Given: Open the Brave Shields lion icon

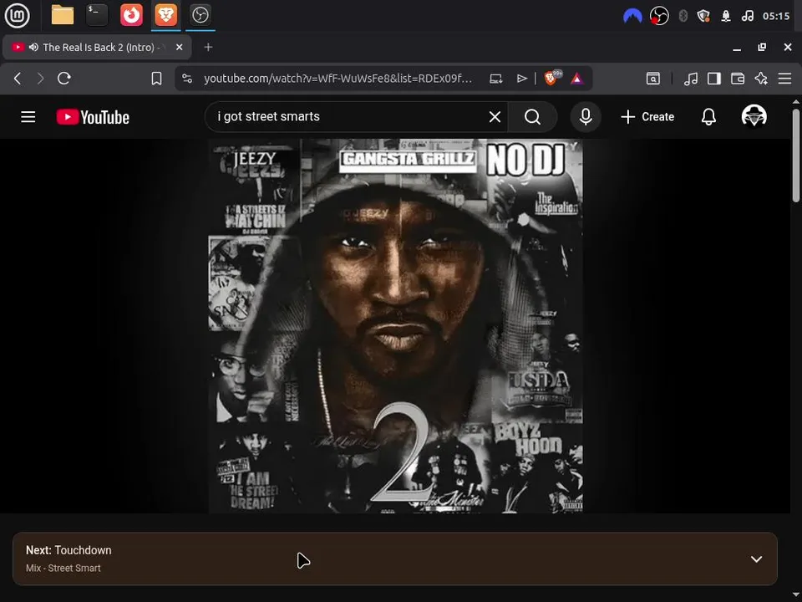Looking at the screenshot, I should [552, 78].
